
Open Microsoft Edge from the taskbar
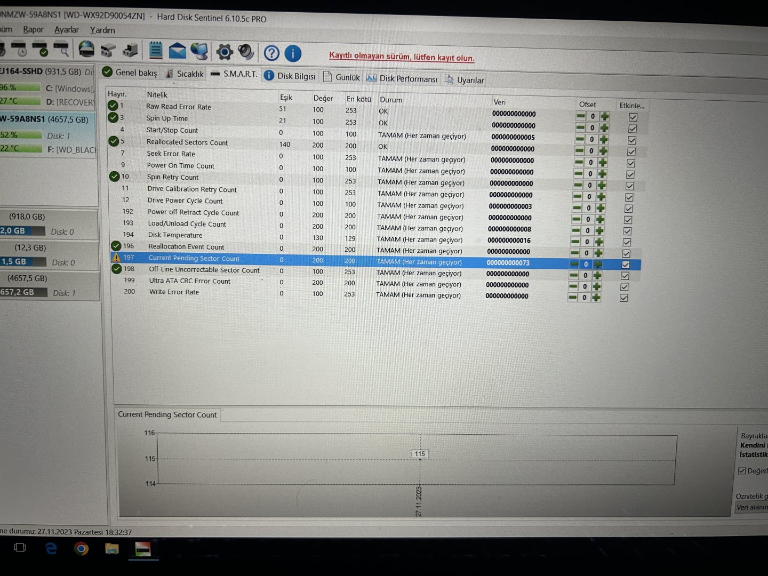51,548
